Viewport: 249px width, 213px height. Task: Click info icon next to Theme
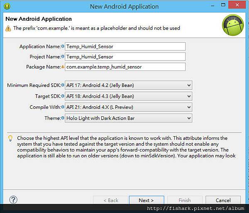click(x=63, y=118)
